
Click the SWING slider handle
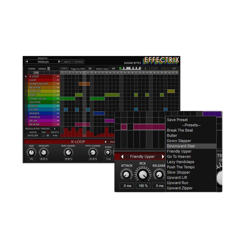49,69
